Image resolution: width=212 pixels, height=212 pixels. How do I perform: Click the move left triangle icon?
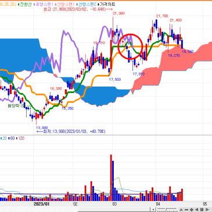click(x=196, y=210)
